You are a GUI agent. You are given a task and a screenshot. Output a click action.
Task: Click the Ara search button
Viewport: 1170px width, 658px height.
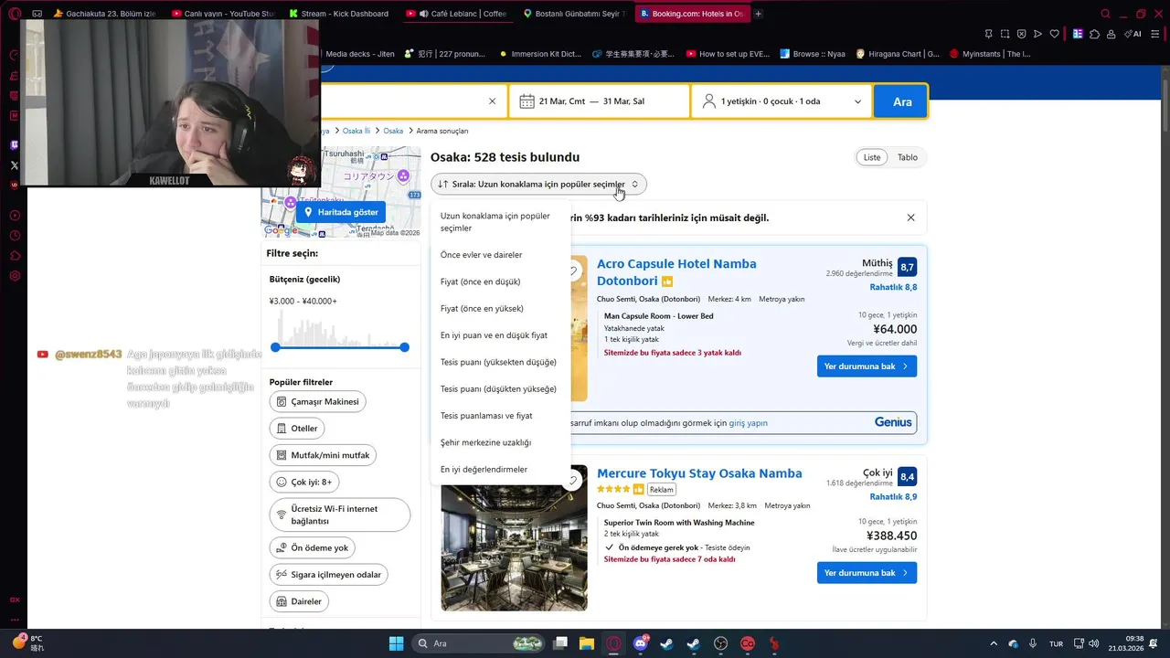pos(901,101)
